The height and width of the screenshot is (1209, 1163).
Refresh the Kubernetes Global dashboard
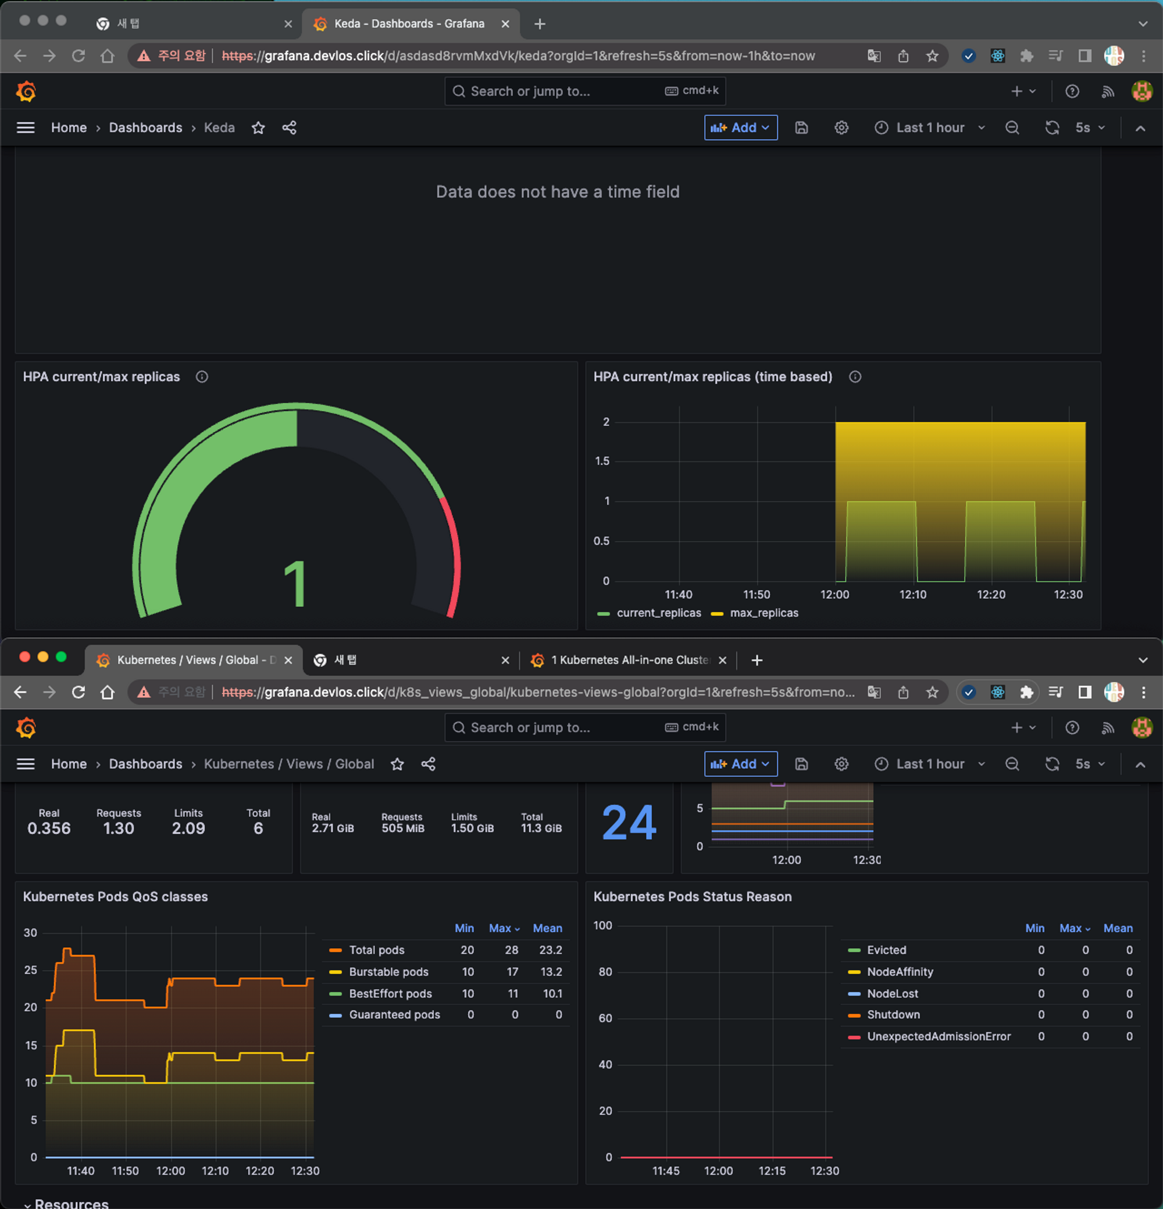tap(1052, 764)
